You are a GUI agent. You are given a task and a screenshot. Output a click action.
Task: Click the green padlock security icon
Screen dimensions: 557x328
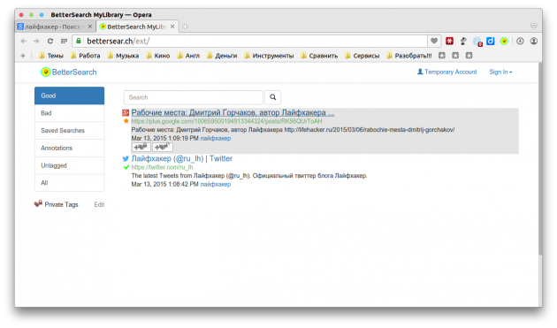(x=79, y=42)
